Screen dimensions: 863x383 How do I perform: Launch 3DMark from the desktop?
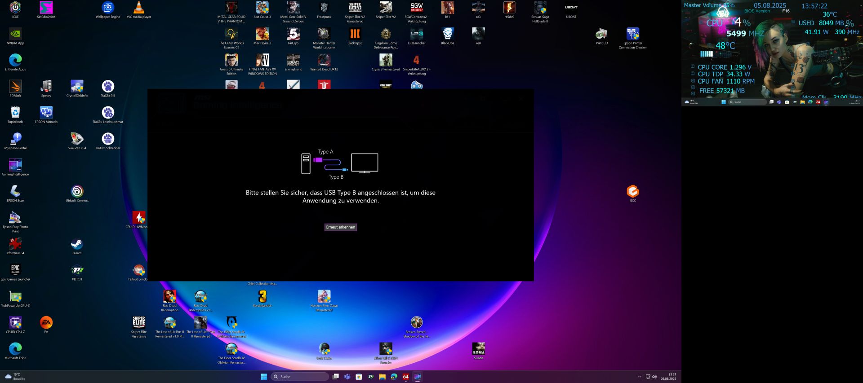(15, 89)
